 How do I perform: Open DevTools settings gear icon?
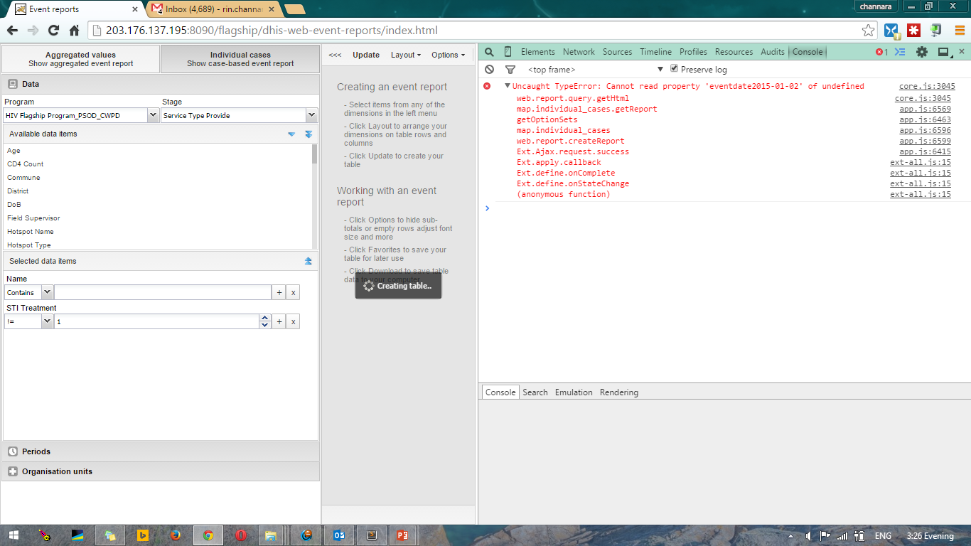922,52
